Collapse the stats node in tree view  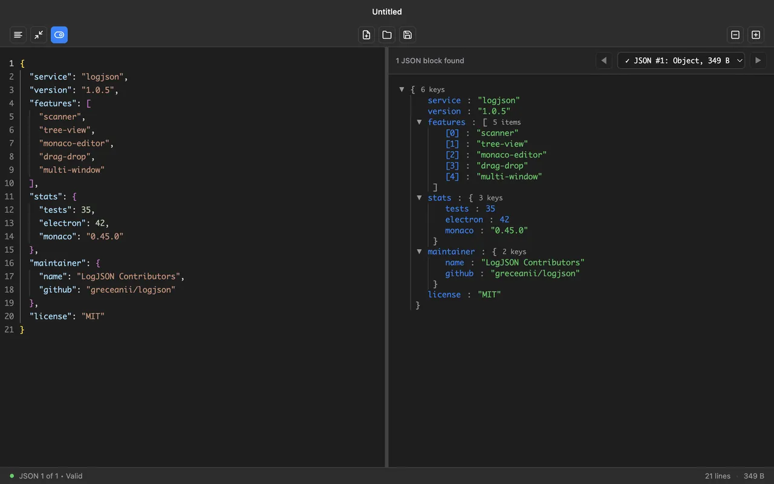(419, 198)
